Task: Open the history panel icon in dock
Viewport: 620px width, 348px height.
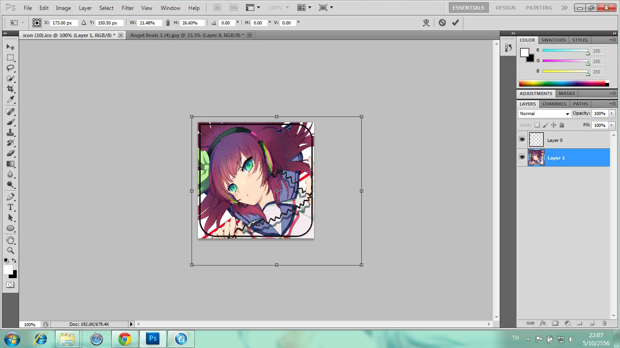Action: pos(508,48)
